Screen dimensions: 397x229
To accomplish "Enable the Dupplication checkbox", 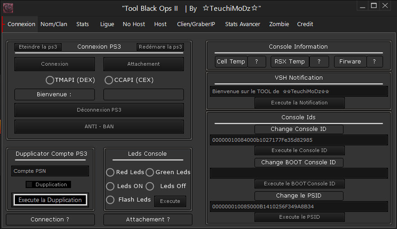I will [30, 184].
